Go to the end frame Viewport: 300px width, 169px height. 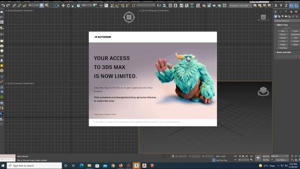click(251, 156)
